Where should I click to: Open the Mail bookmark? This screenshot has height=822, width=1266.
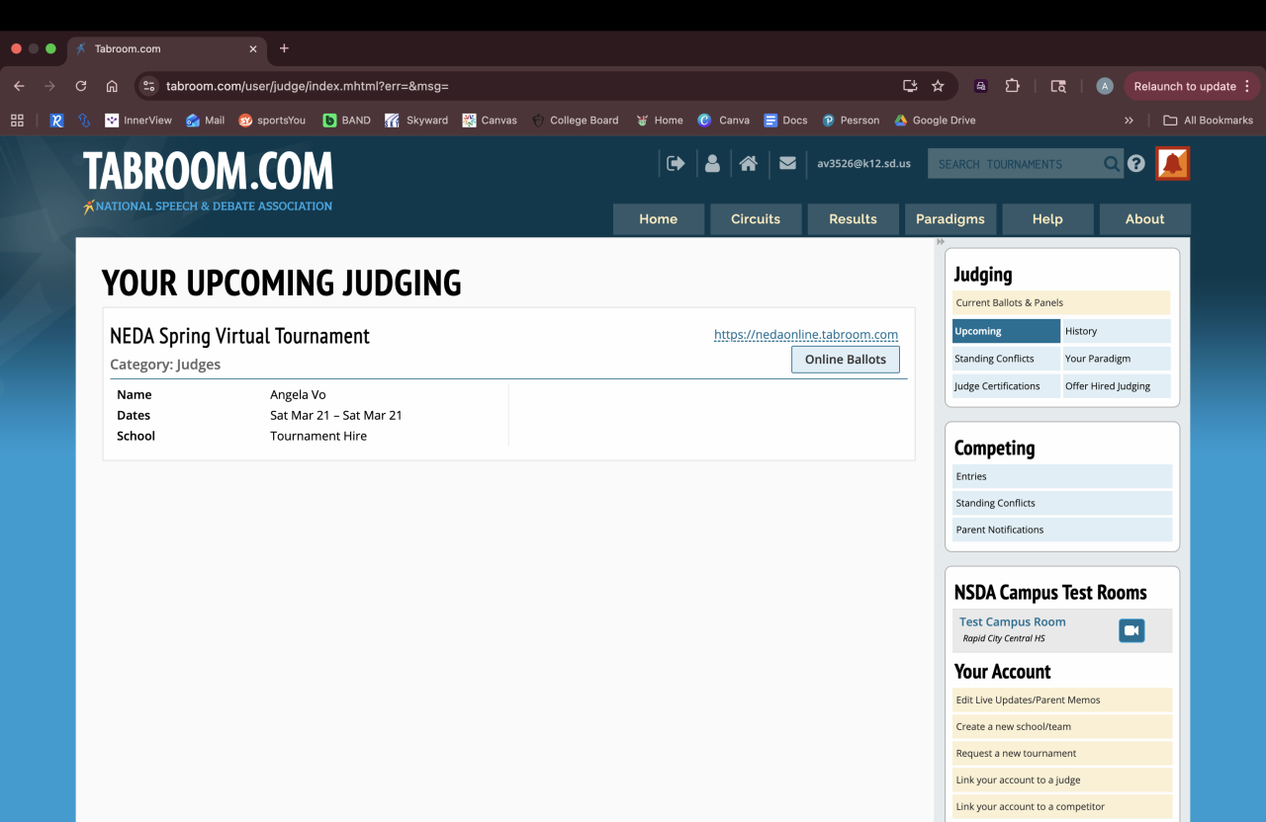pos(205,121)
